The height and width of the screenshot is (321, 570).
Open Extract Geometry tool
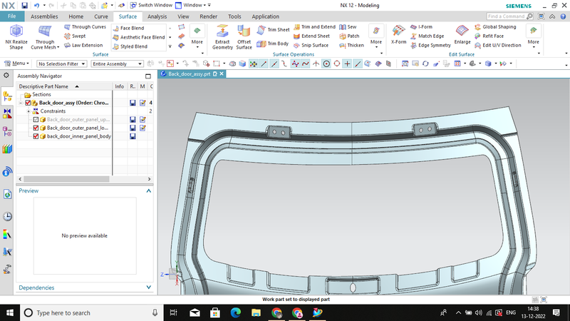[x=222, y=37]
